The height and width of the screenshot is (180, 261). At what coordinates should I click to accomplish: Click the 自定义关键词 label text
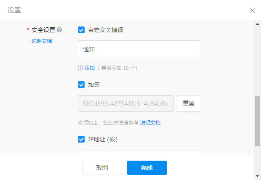(106, 30)
